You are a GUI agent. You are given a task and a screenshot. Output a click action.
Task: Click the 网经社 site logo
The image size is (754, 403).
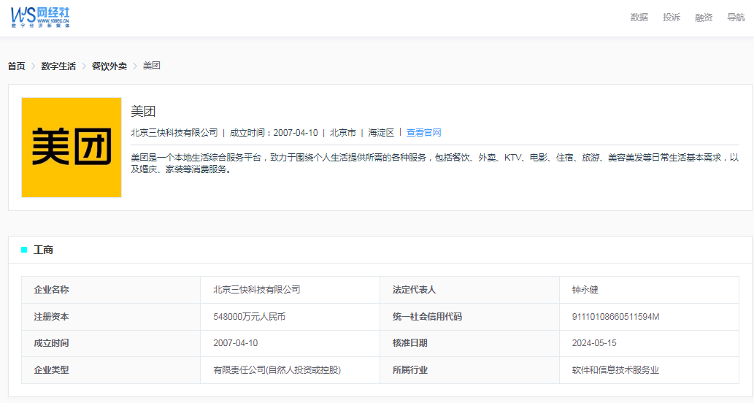pyautogui.click(x=40, y=18)
